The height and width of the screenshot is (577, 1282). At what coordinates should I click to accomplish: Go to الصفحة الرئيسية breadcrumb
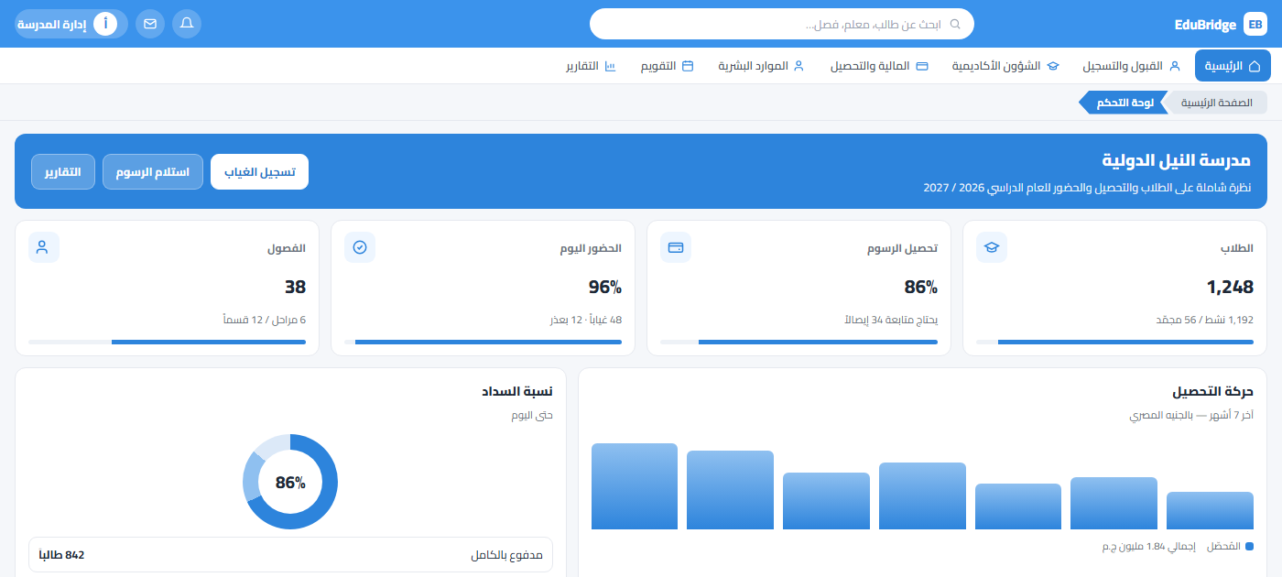click(x=1217, y=103)
